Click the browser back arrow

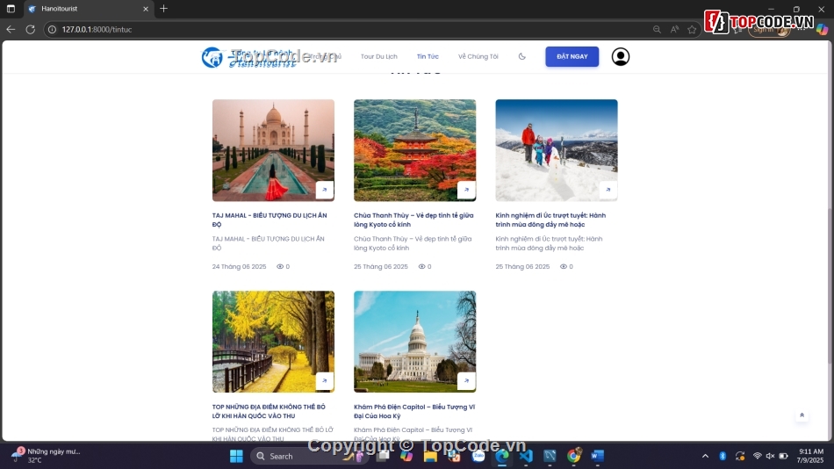point(11,29)
